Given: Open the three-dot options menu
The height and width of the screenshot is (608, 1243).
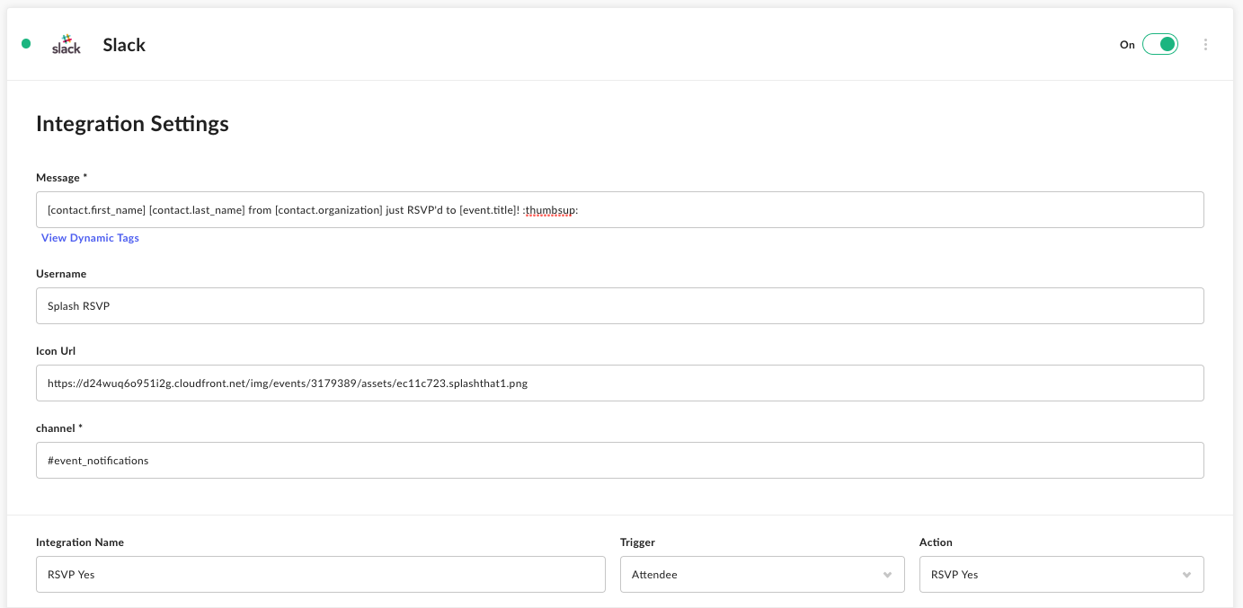Looking at the screenshot, I should pos(1205,44).
